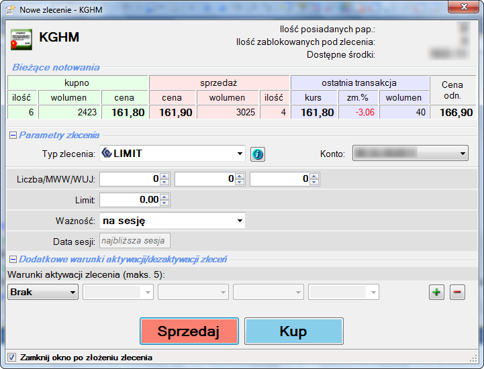Click the kupno price 161,80 cell

[x=125, y=112]
